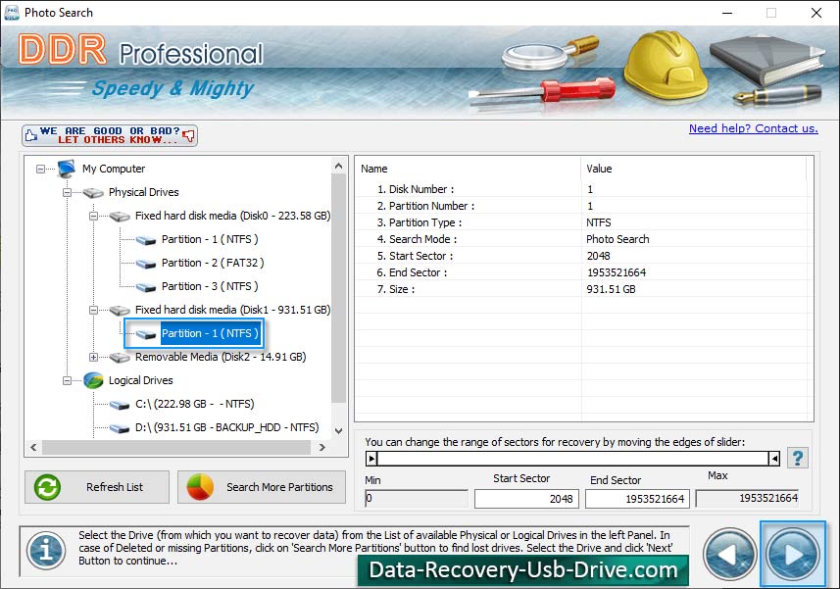The height and width of the screenshot is (589, 840).
Task: Select Disk0 Partition - 1 (NTFS)
Action: point(210,239)
